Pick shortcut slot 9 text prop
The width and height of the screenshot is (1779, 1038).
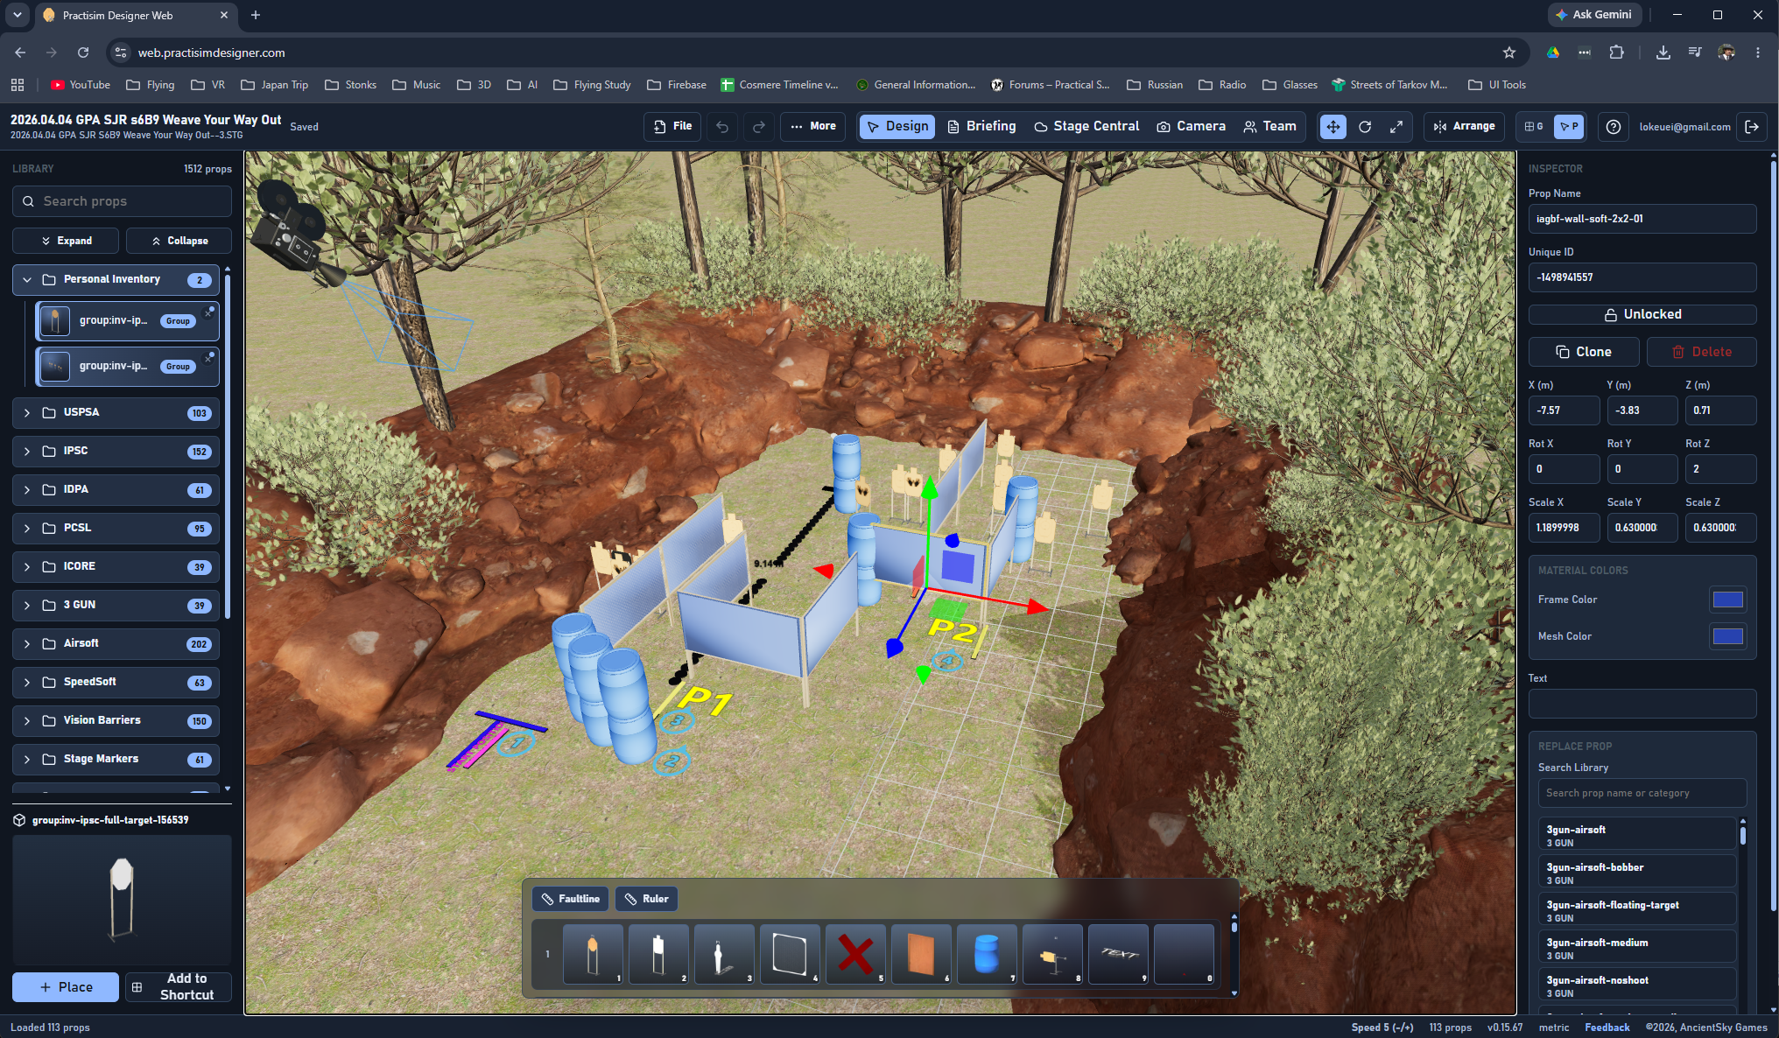[1118, 954]
